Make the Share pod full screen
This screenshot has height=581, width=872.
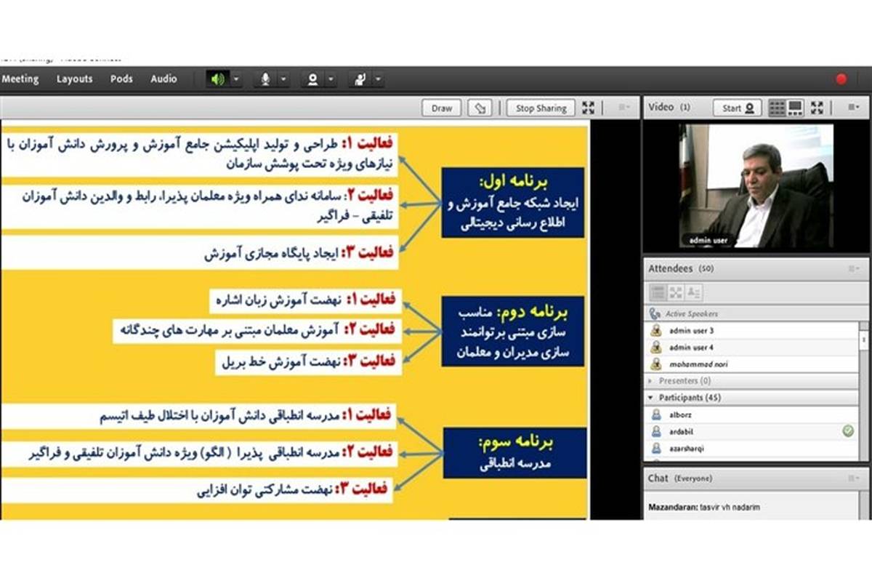coord(589,108)
